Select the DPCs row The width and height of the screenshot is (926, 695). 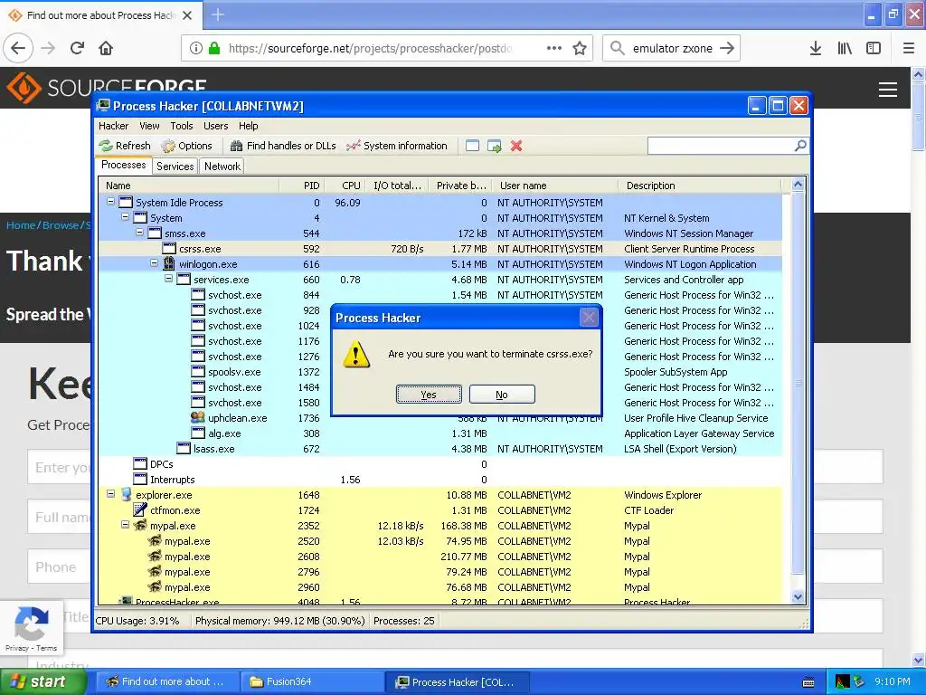click(x=440, y=464)
